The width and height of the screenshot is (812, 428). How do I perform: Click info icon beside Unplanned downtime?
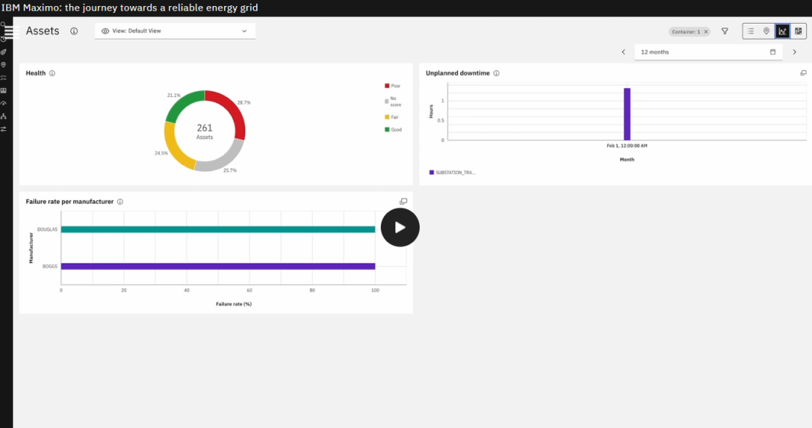coord(496,73)
